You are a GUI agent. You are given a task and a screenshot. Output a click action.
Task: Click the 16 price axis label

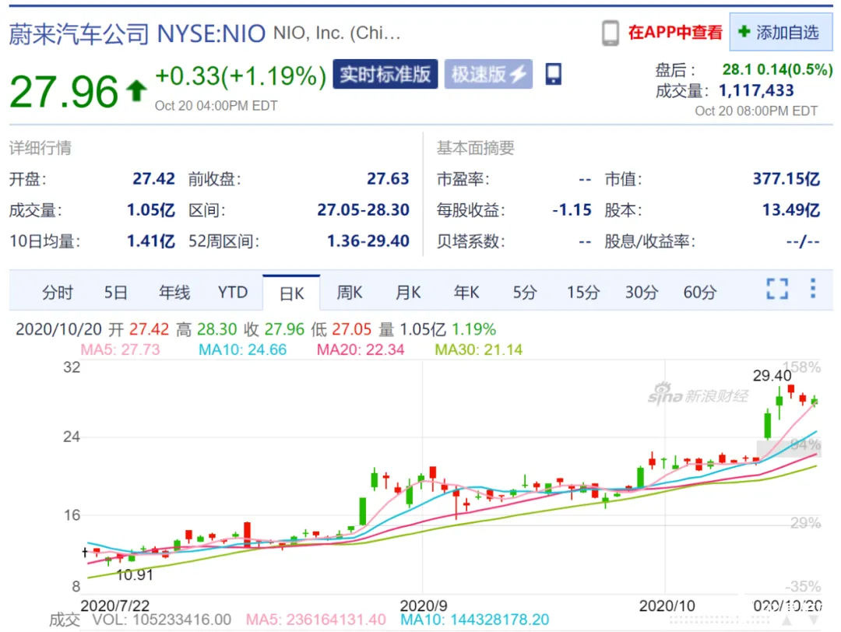(72, 516)
